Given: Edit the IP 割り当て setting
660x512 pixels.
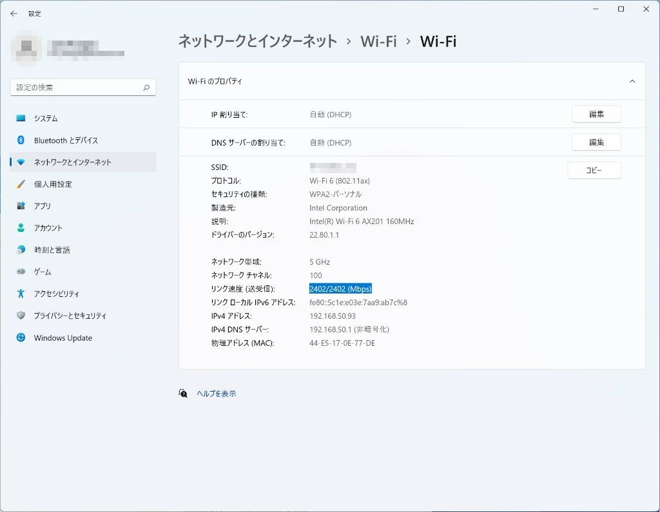Looking at the screenshot, I should click(596, 115).
